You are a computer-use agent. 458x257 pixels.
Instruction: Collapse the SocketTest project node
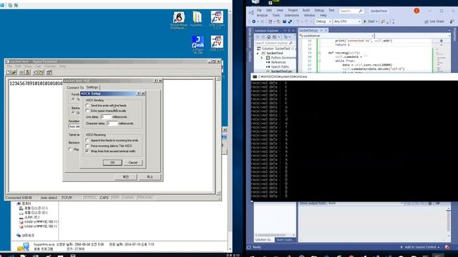click(x=258, y=54)
